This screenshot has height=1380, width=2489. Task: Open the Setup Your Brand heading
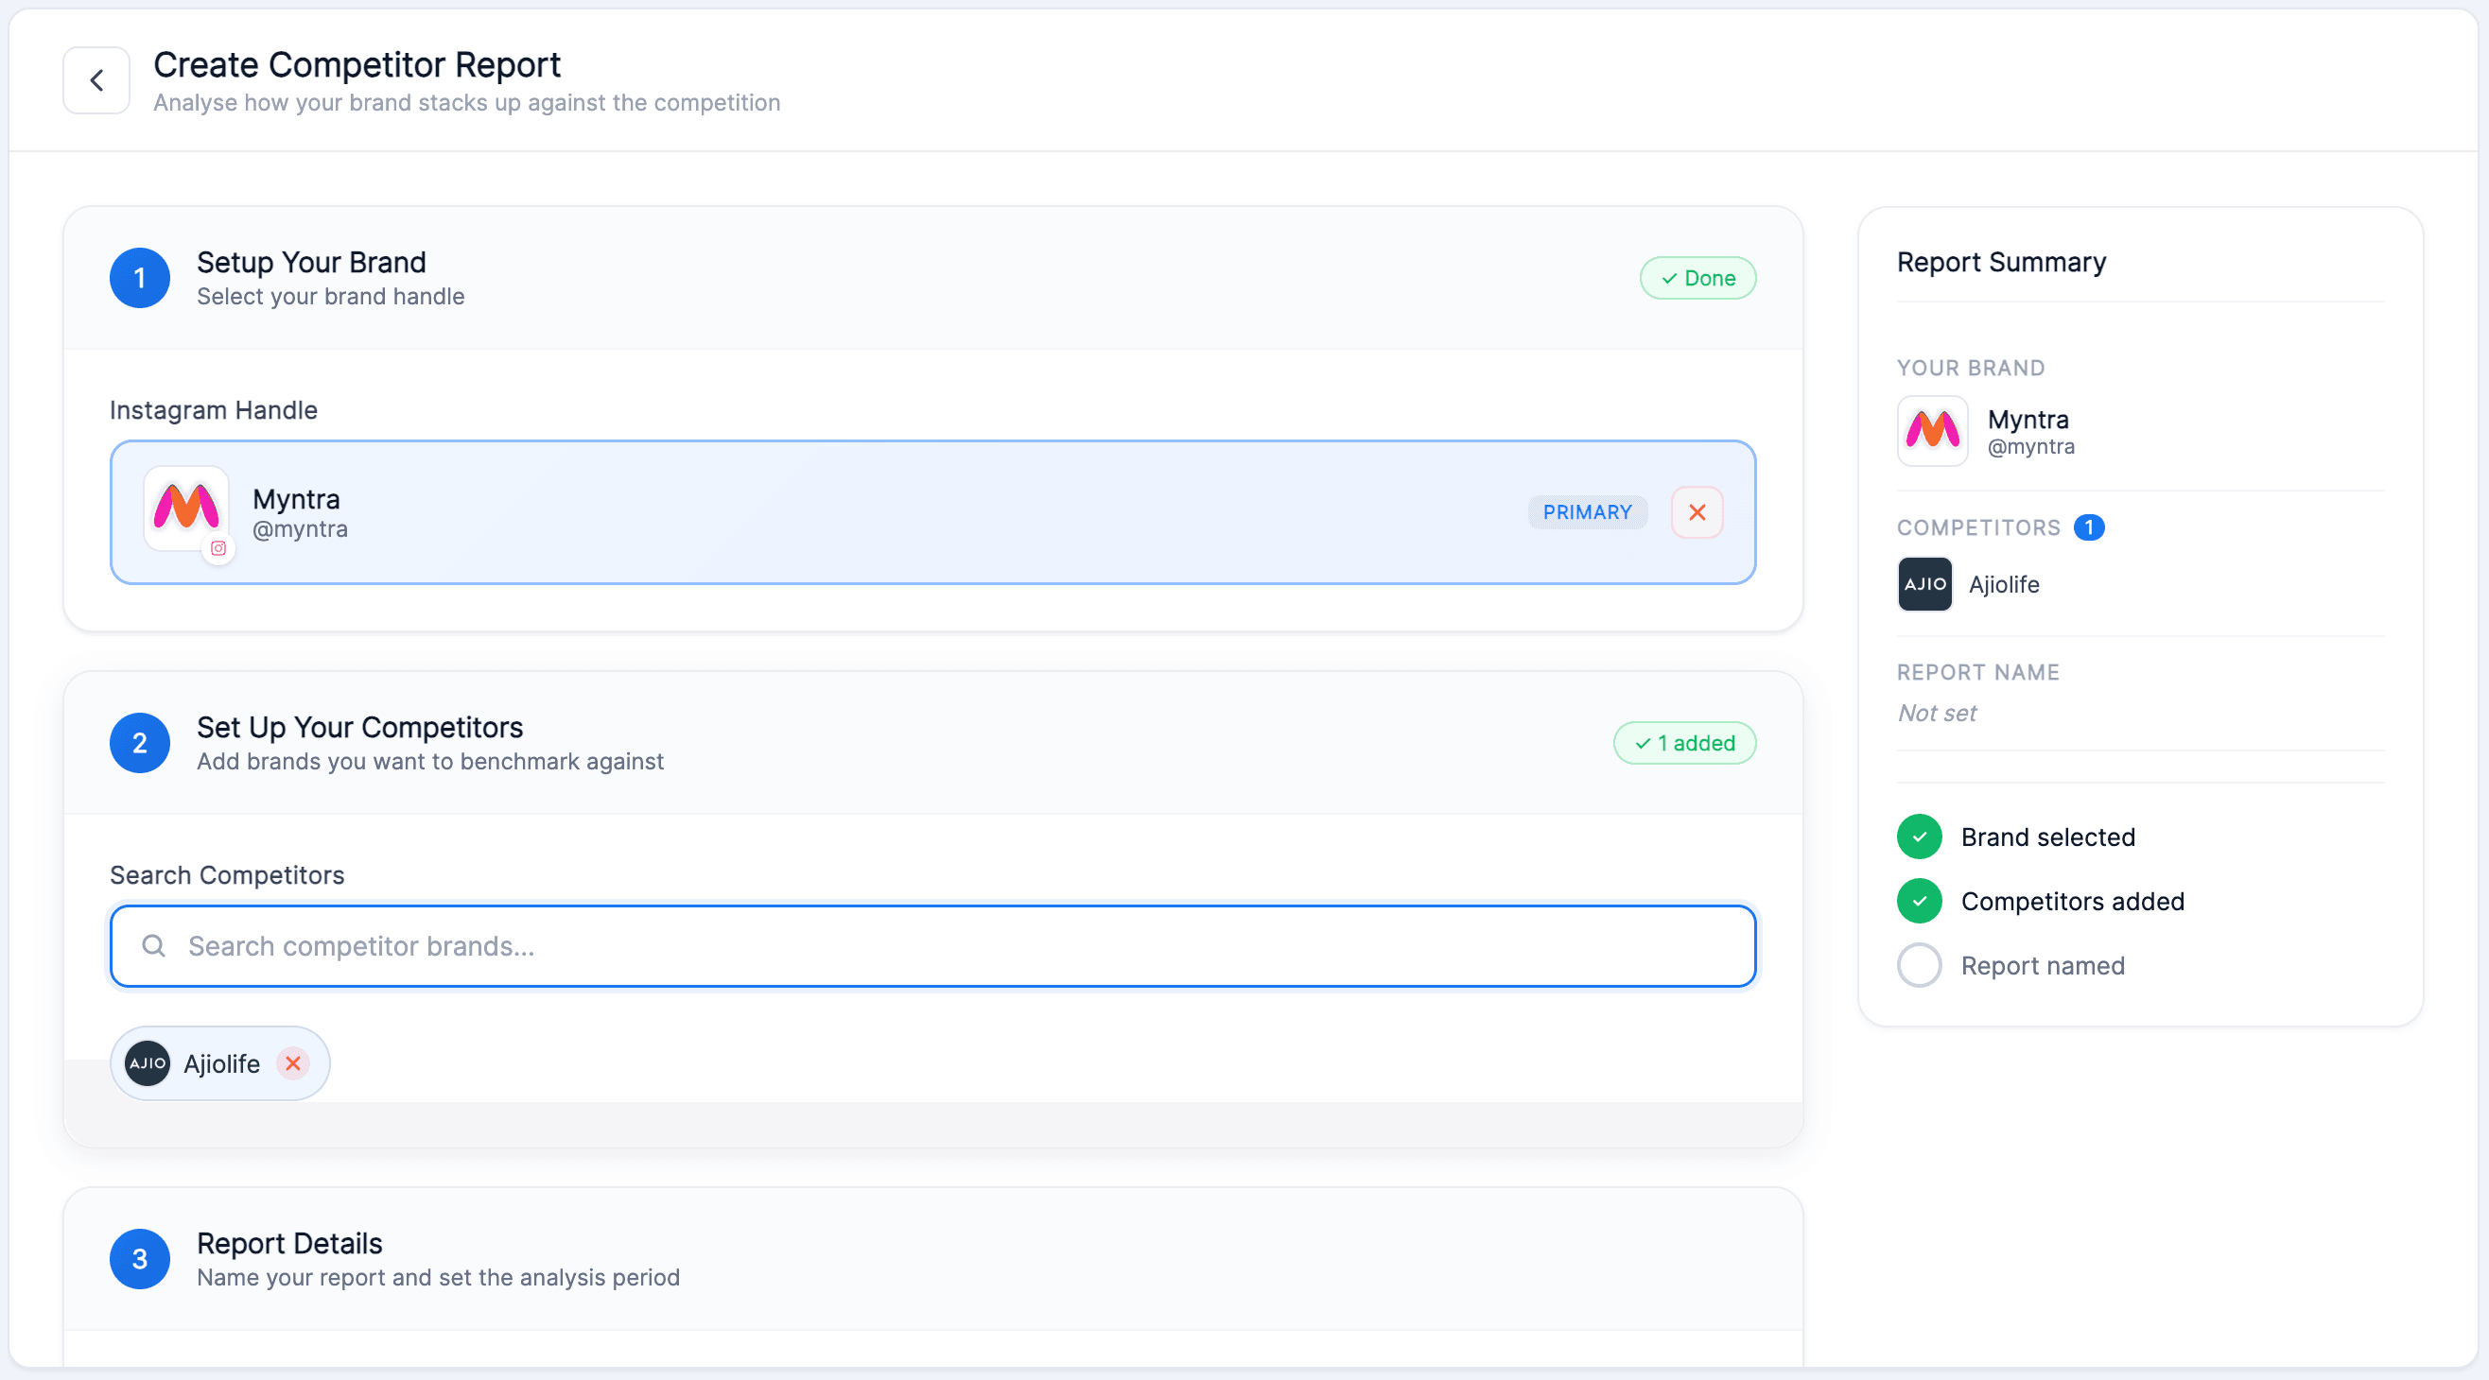click(x=311, y=263)
